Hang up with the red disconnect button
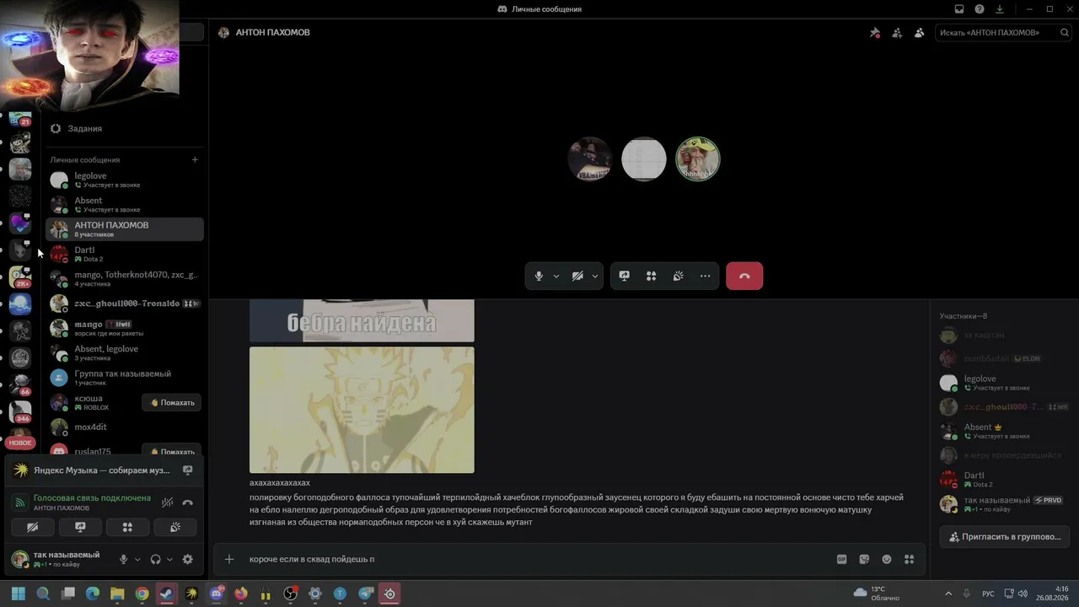 click(x=744, y=276)
